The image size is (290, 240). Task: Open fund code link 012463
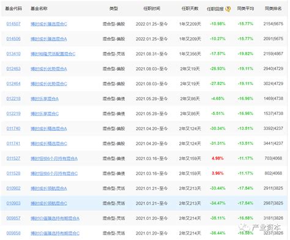[13, 68]
